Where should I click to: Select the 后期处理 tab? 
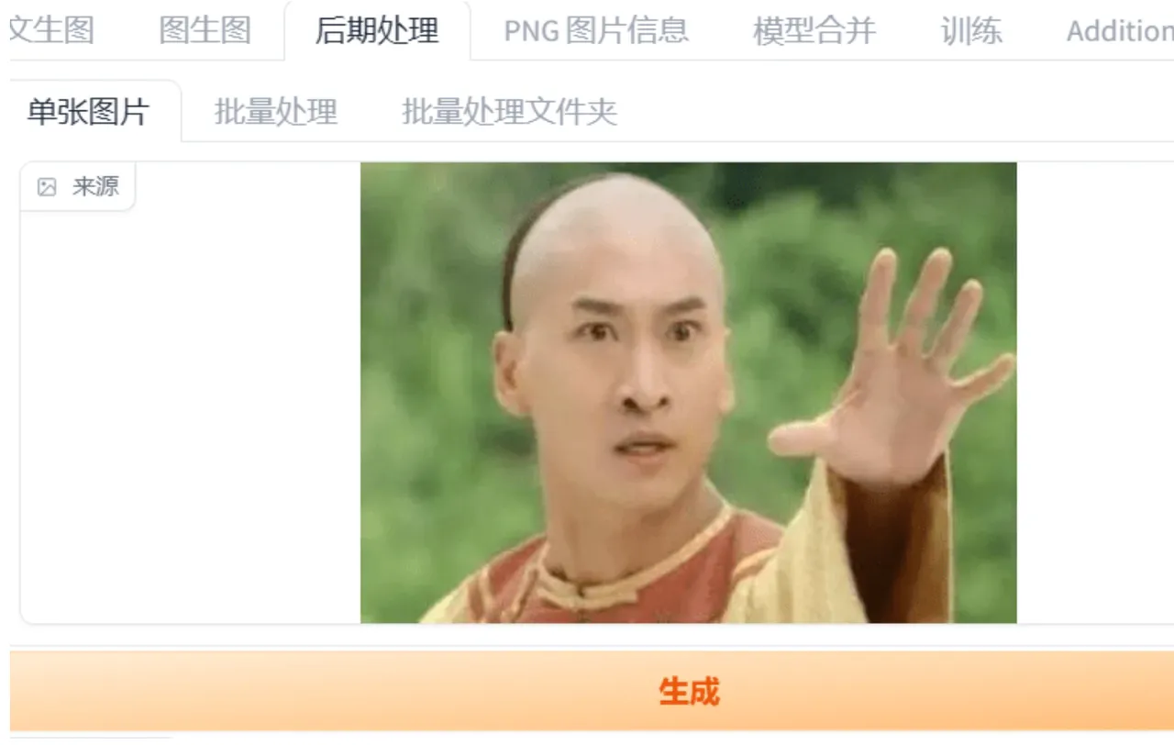click(x=377, y=30)
